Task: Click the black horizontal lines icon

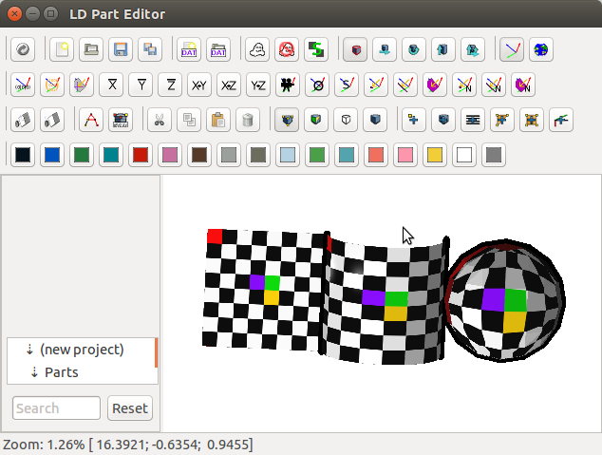Action: [473, 120]
